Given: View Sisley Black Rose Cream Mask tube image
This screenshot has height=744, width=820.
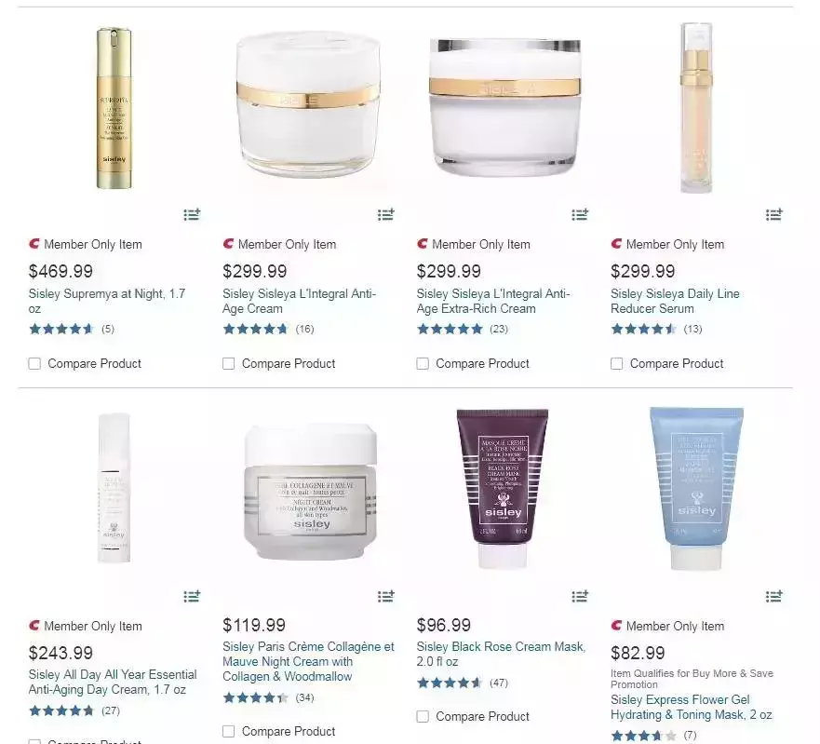Looking at the screenshot, I should (503, 489).
